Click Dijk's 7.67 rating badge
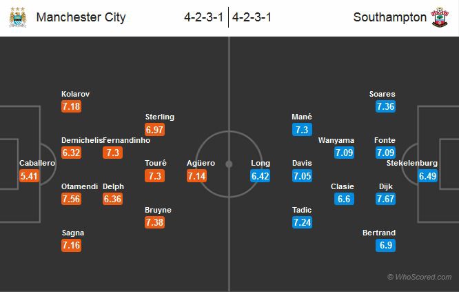The width and height of the screenshot is (459, 292). point(385,199)
